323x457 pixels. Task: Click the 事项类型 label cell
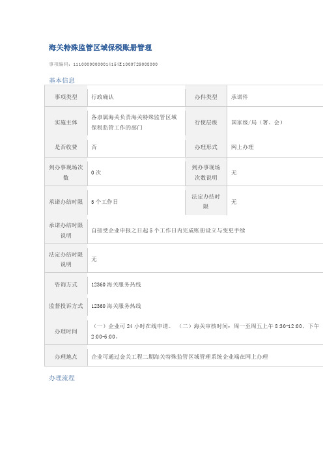(66, 97)
